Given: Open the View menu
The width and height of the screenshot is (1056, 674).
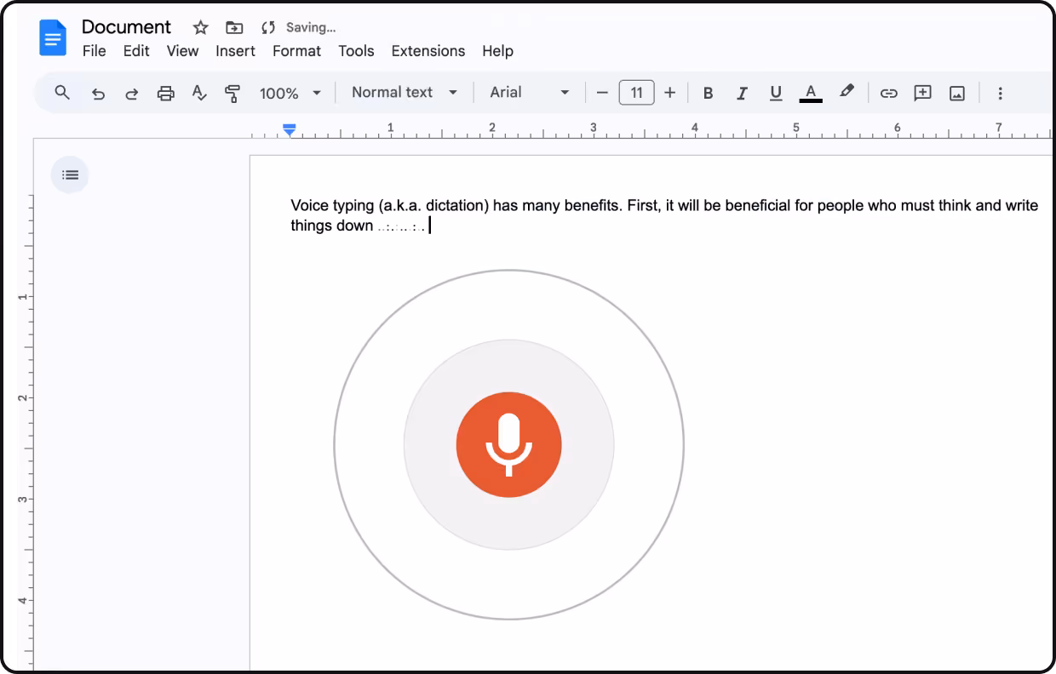Looking at the screenshot, I should 182,51.
